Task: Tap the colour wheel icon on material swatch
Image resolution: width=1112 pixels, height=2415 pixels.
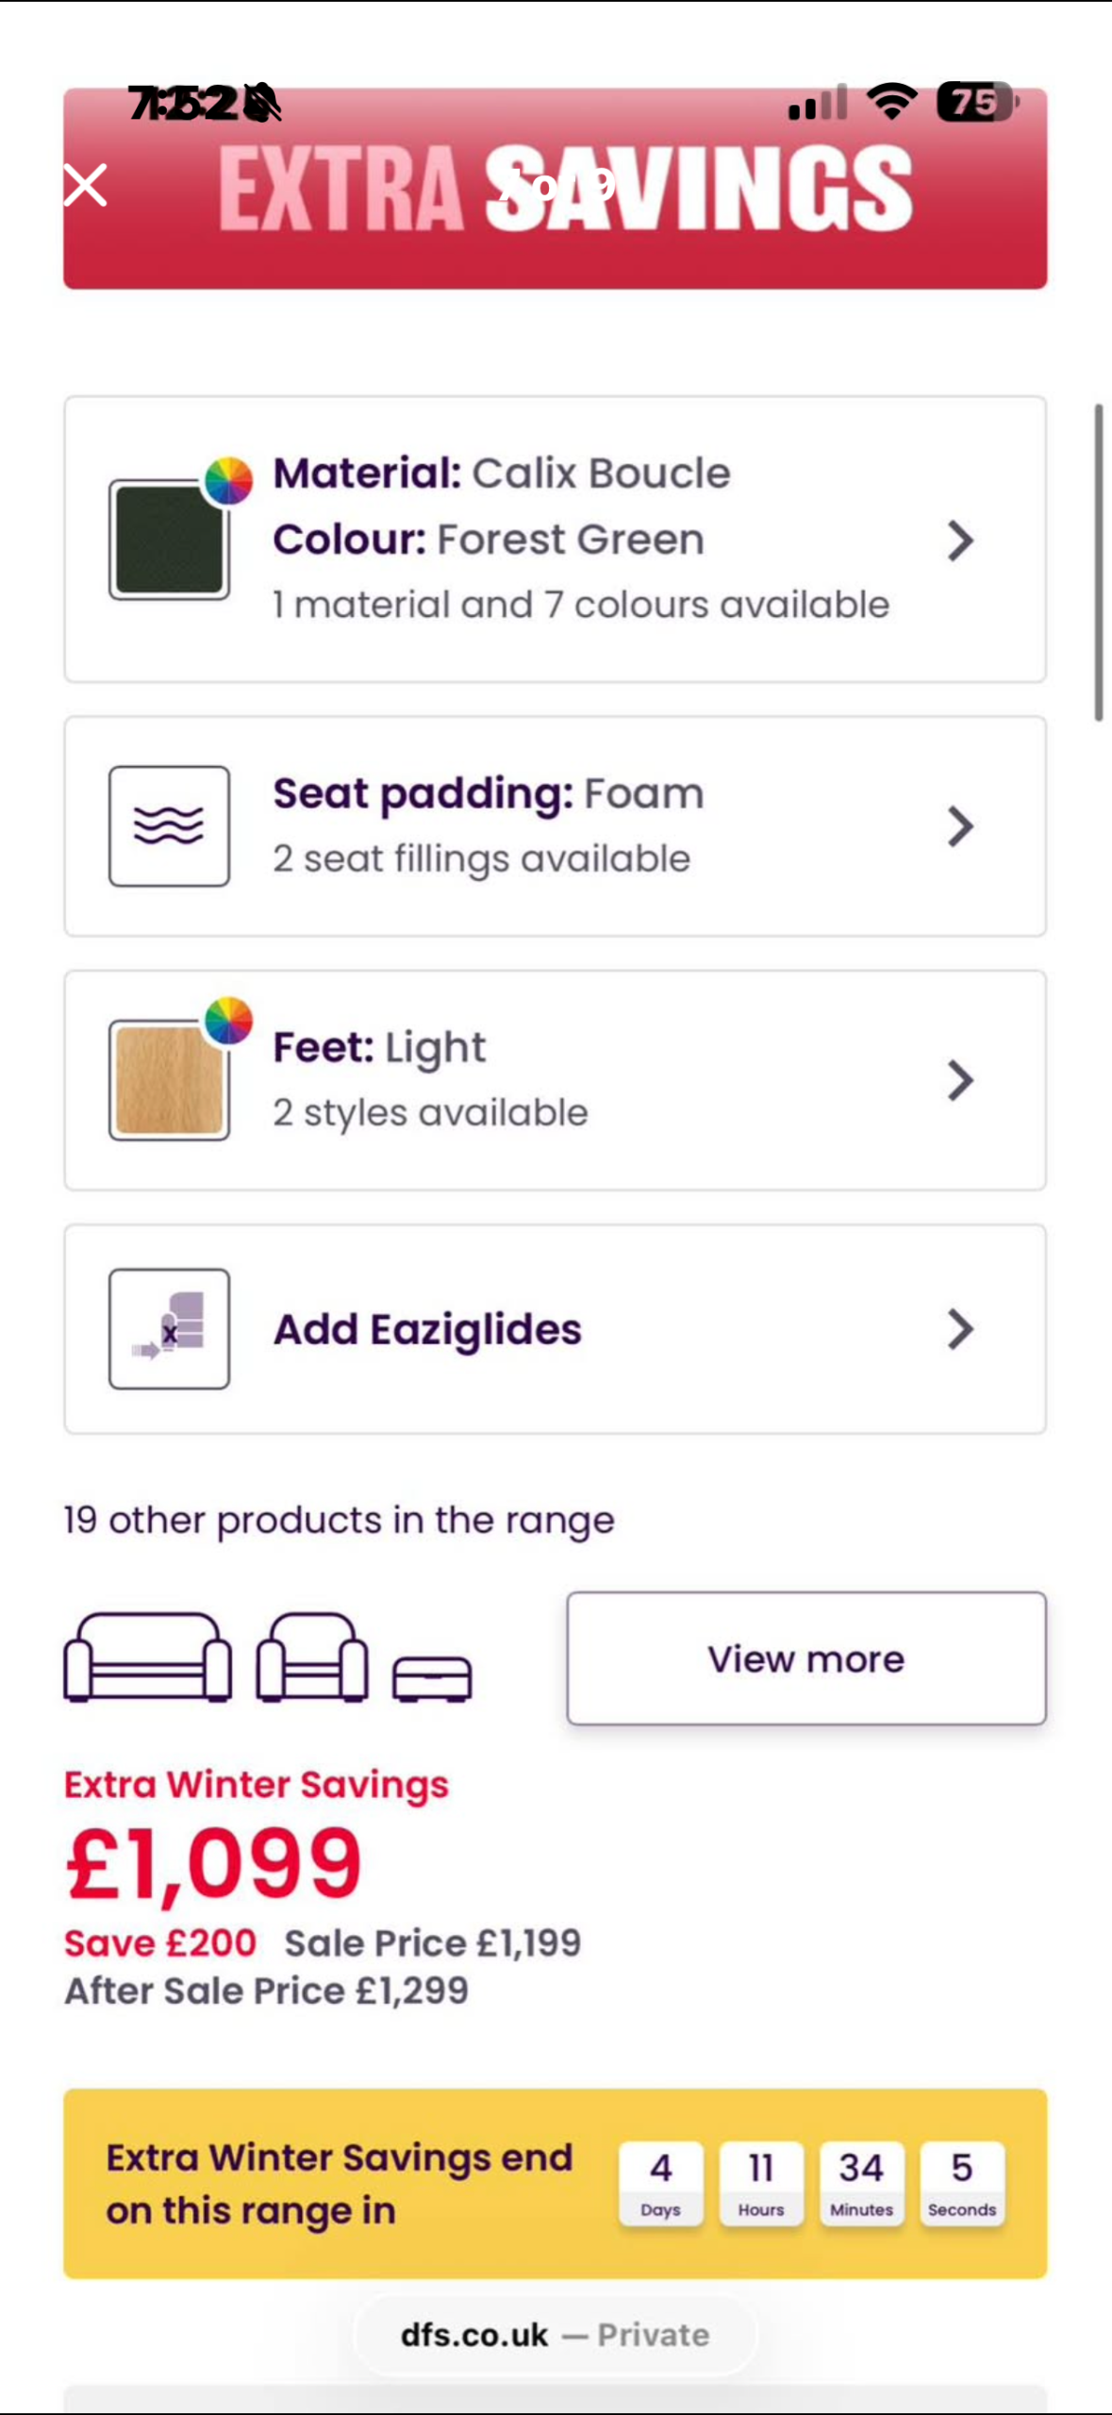Action: [228, 480]
